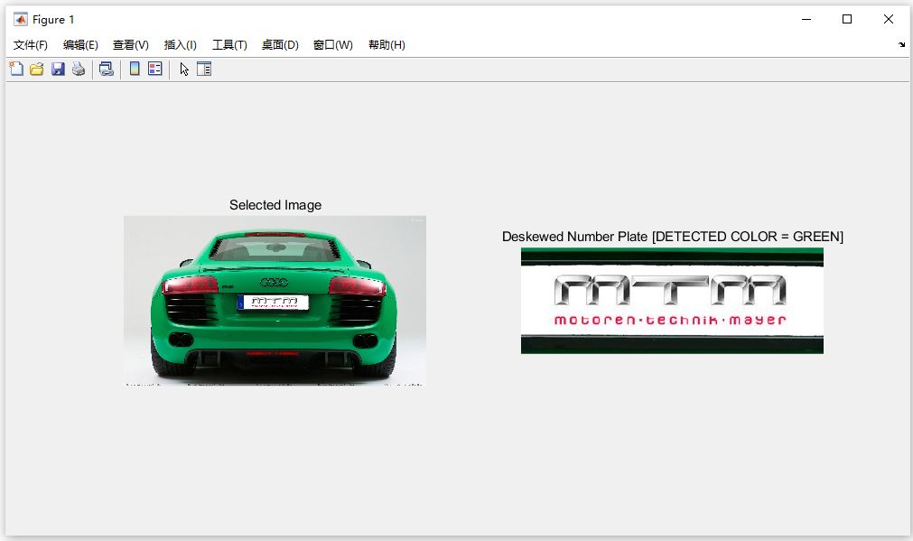Open the 工具(T) menu
Viewport: 913px width, 541px height.
(229, 45)
